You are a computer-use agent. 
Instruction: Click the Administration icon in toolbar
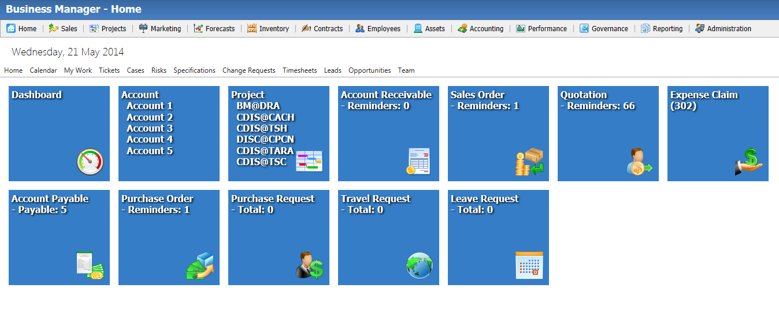pos(700,28)
